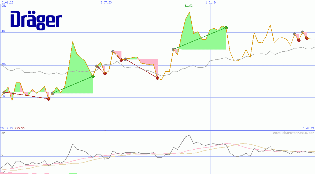Click the 431.93 peak value label

(188, 6)
